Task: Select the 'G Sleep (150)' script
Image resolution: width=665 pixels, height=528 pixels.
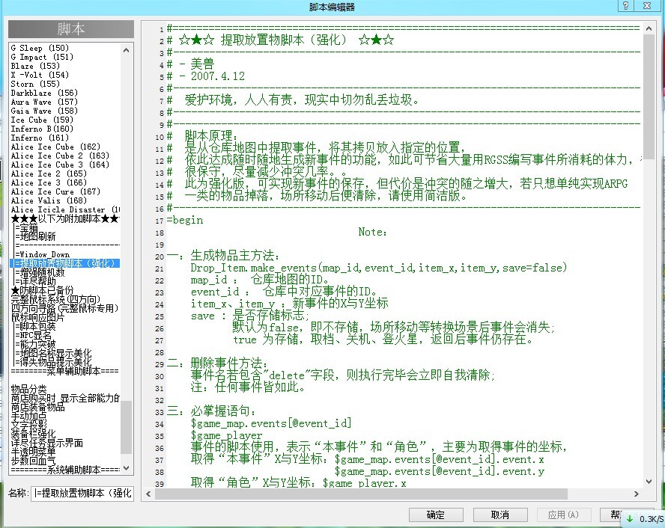Action: (x=40, y=48)
